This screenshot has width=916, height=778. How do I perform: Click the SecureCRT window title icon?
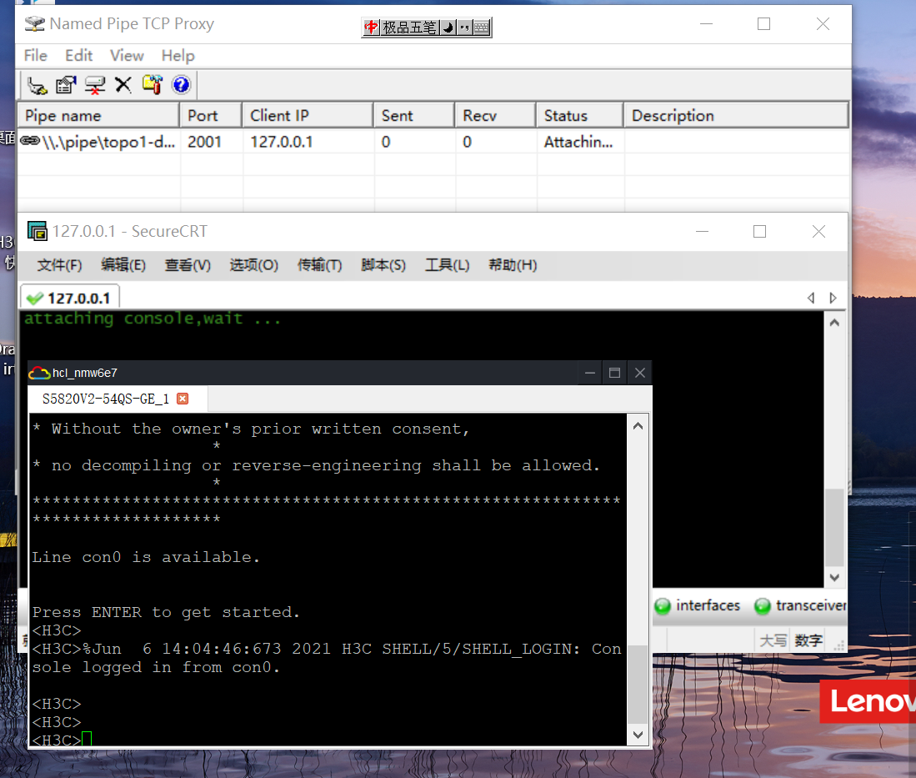[38, 232]
